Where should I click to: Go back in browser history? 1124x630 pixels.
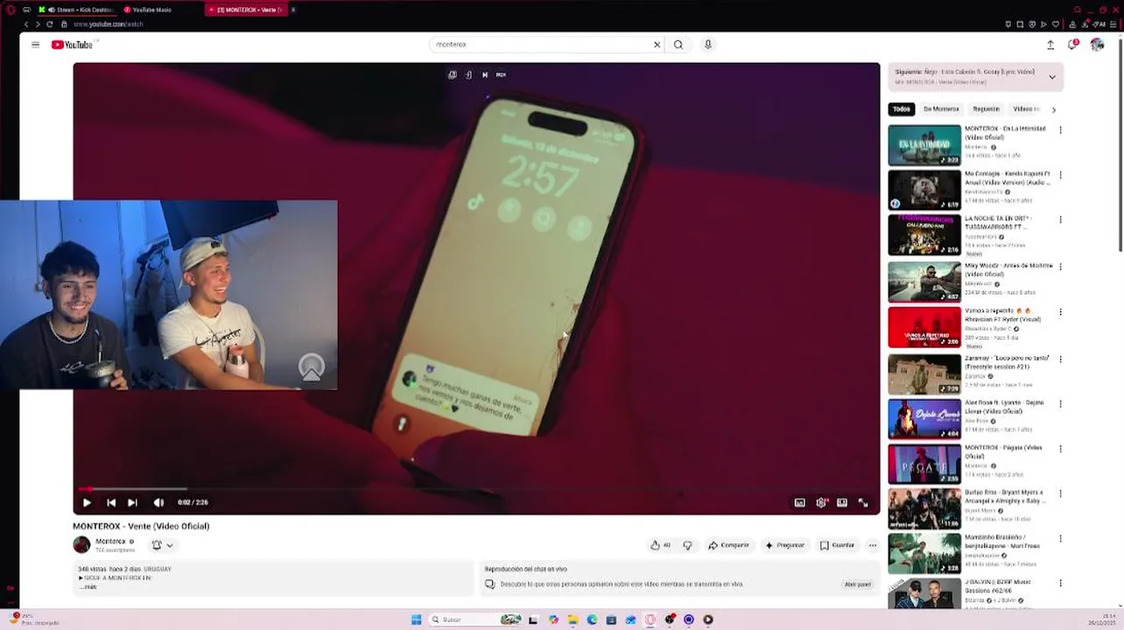tap(26, 24)
